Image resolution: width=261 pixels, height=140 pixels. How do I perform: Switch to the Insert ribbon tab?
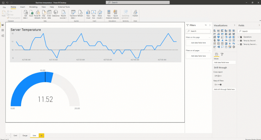pyautogui.click(x=23, y=7)
